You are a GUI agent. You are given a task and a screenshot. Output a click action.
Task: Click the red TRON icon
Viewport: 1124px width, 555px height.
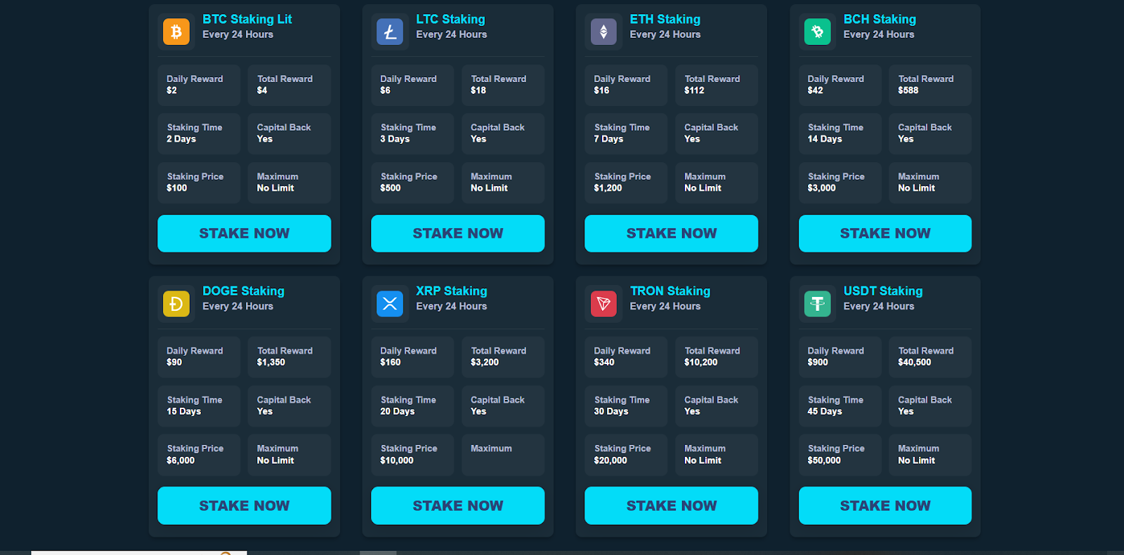click(x=603, y=304)
